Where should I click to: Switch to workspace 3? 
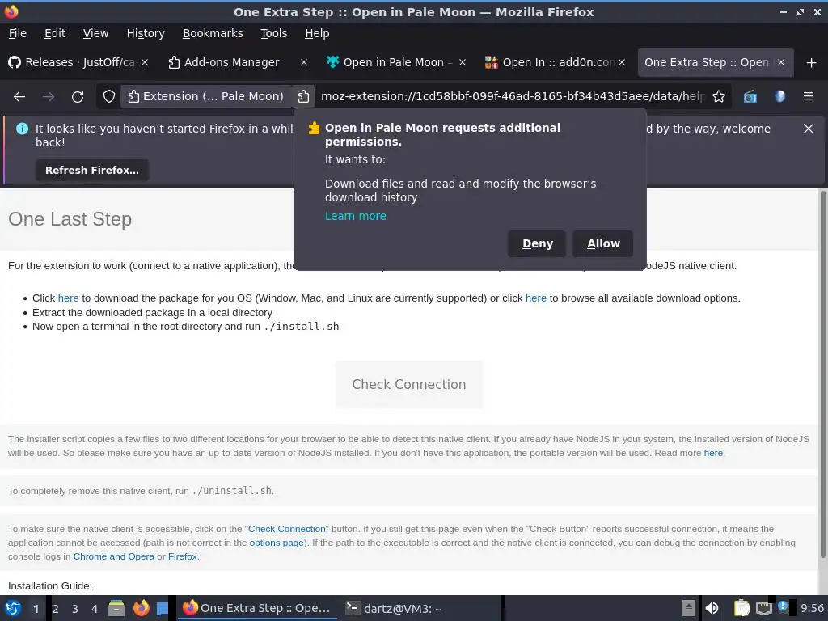click(75, 609)
